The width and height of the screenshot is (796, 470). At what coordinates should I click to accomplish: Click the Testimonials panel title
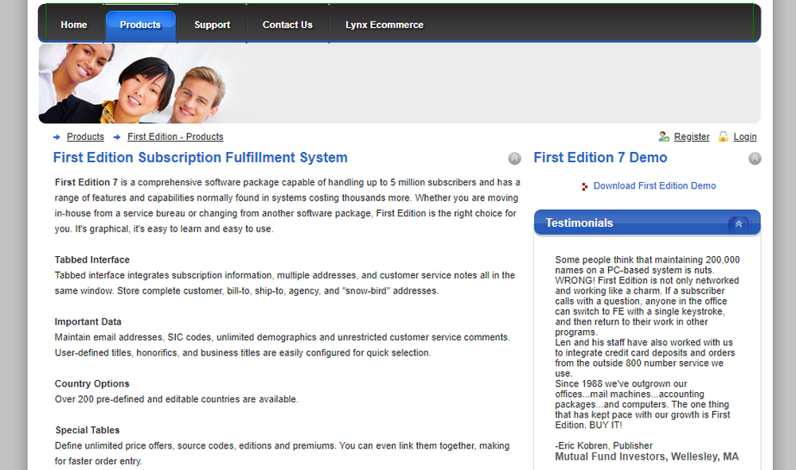pyautogui.click(x=579, y=223)
